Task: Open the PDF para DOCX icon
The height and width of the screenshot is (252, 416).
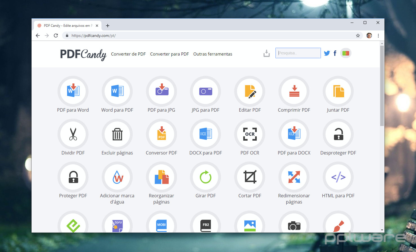Action: [294, 134]
